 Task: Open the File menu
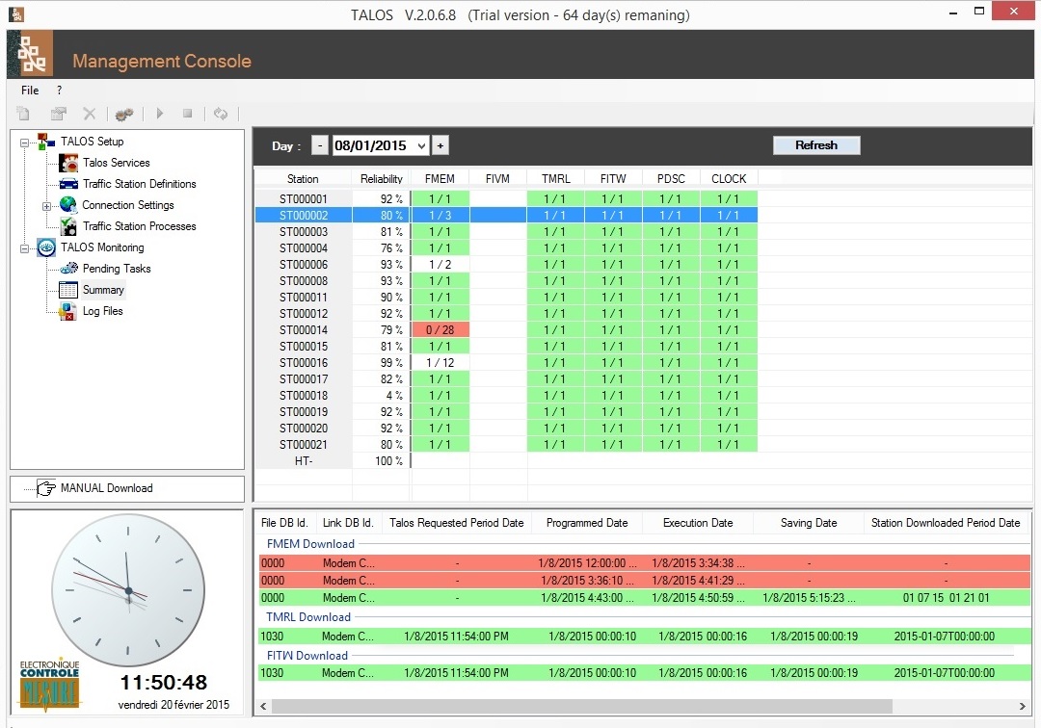(30, 91)
